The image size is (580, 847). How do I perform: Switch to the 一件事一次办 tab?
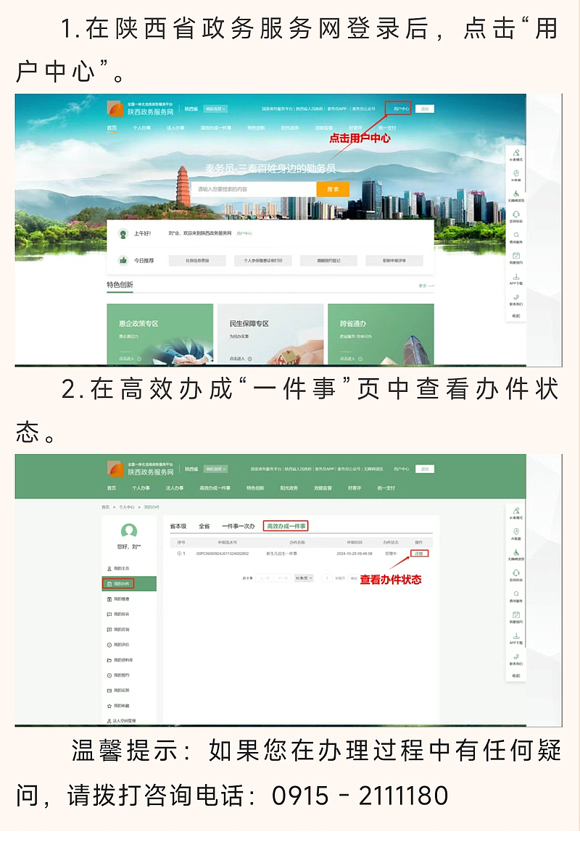pos(238,526)
